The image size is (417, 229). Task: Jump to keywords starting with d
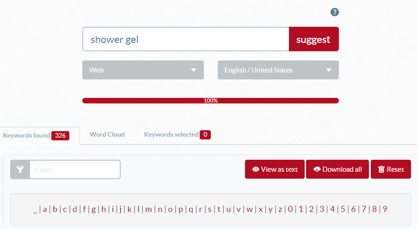click(x=75, y=209)
